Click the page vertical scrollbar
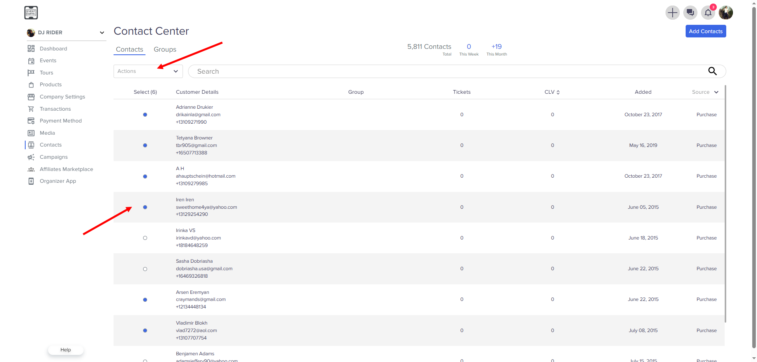757x362 pixels. [x=754, y=177]
